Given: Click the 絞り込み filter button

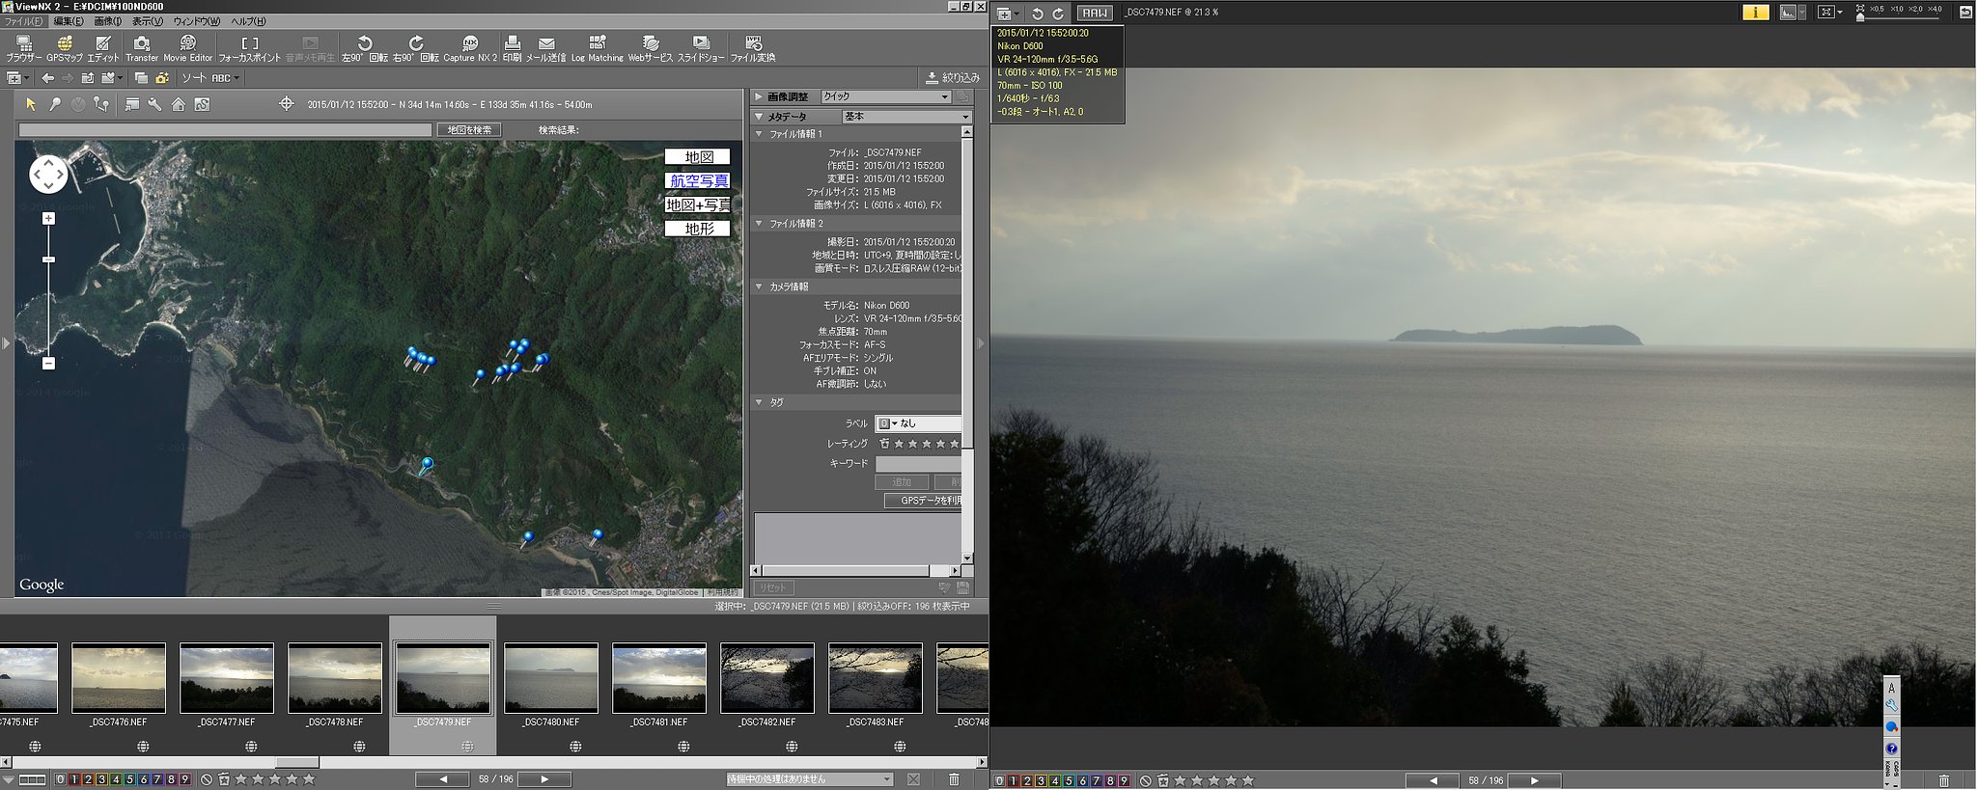Looking at the screenshot, I should coord(952,77).
